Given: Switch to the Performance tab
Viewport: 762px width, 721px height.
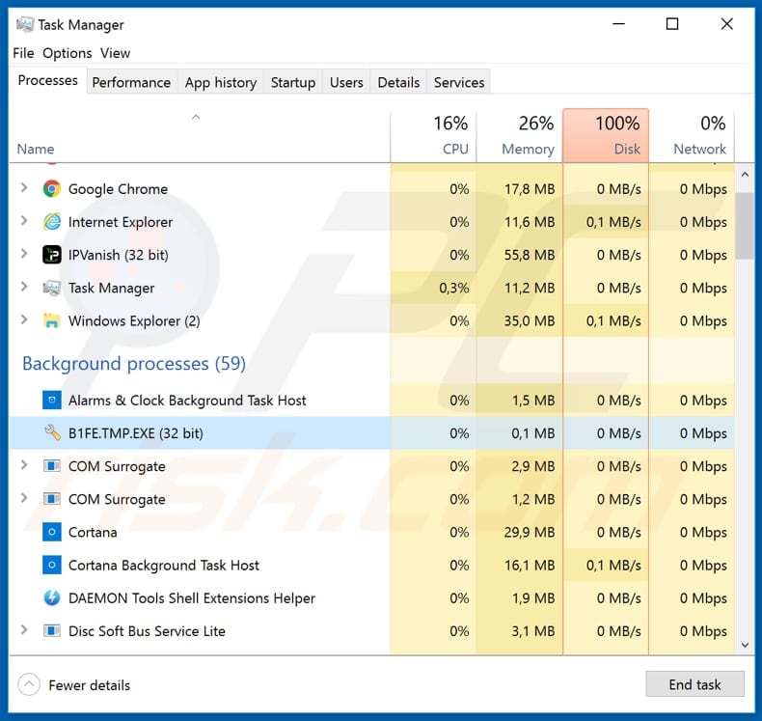Looking at the screenshot, I should pyautogui.click(x=131, y=83).
